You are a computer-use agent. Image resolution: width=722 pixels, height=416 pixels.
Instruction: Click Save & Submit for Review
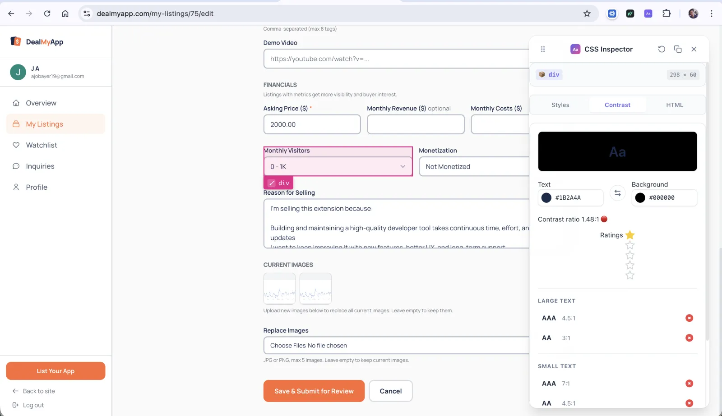tap(314, 391)
